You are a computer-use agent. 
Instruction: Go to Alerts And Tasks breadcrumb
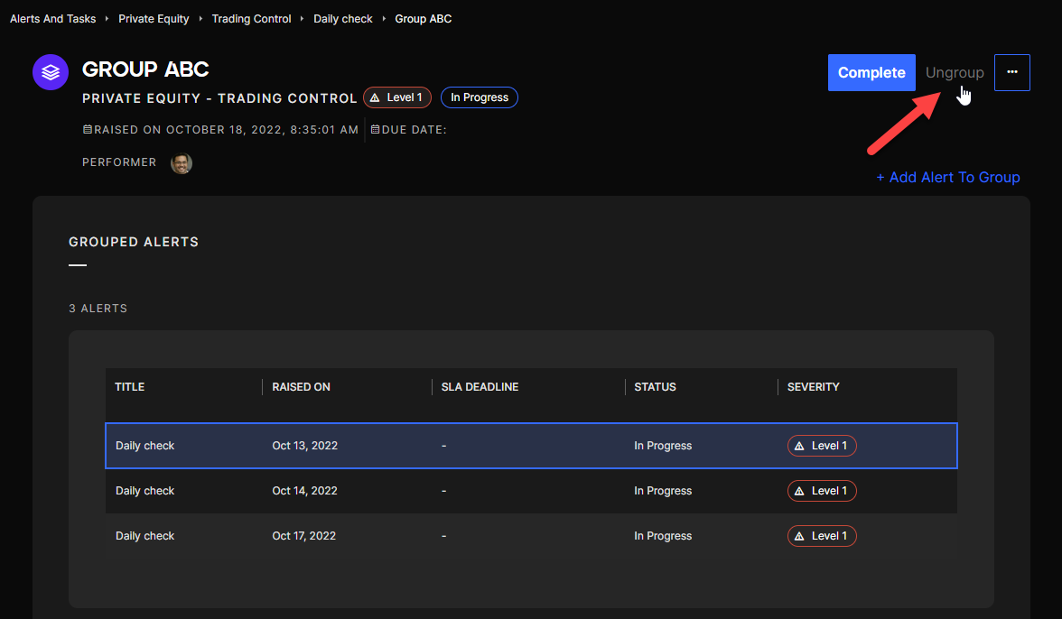tap(52, 19)
